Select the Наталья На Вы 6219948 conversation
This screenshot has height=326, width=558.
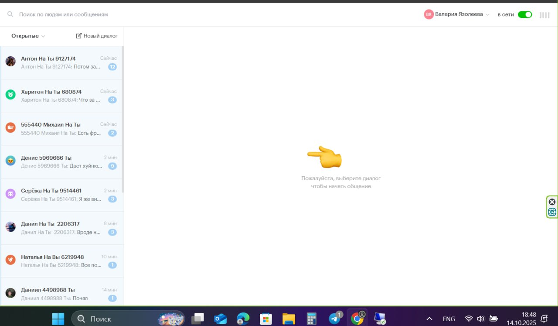click(61, 261)
